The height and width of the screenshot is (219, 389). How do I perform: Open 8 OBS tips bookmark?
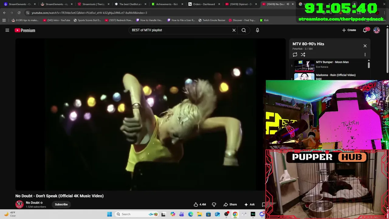pos(25,20)
